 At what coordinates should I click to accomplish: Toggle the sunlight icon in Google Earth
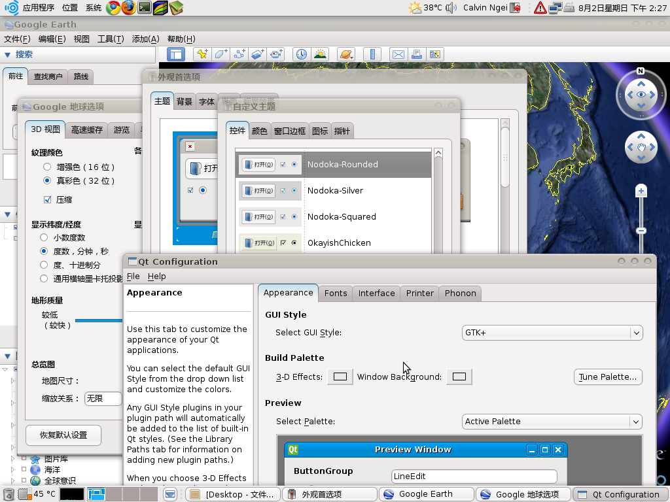pos(320,54)
